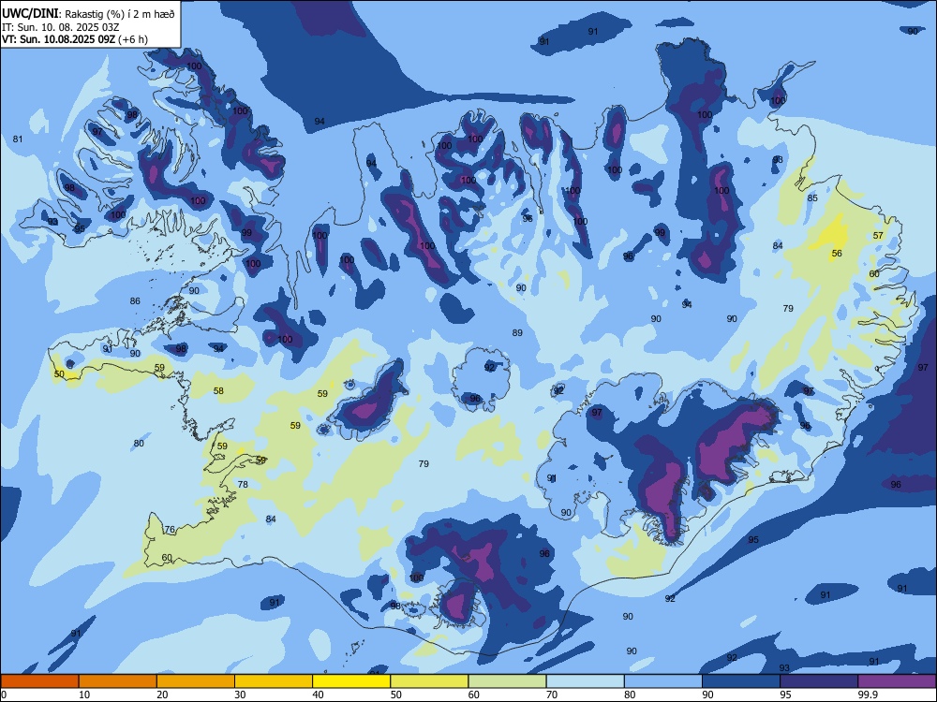Image resolution: width=937 pixels, height=702 pixels.
Task: Click the '81' humidity value on the map
Action: pos(18,139)
